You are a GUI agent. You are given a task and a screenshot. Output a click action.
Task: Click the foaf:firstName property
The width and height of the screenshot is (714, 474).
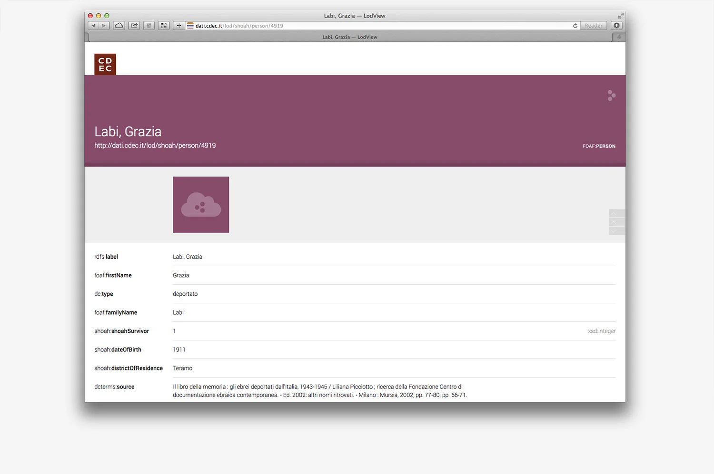click(x=113, y=275)
